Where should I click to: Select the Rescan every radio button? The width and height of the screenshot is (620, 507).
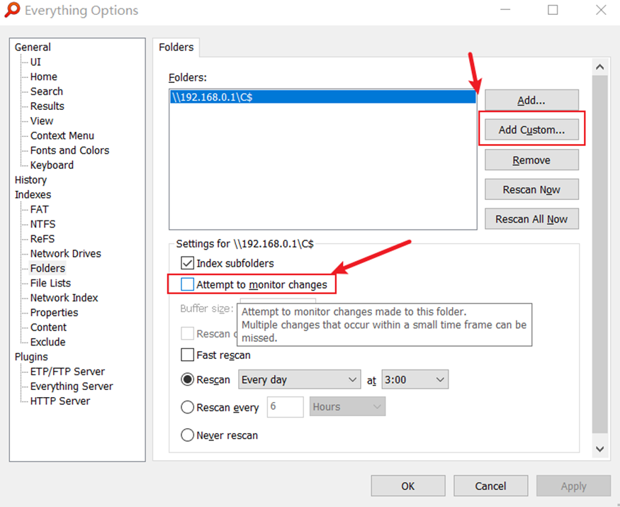(x=188, y=407)
